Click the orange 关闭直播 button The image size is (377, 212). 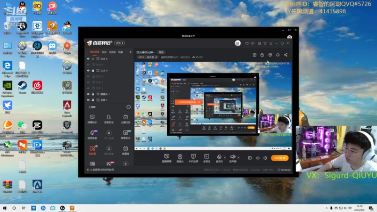[x=279, y=158]
